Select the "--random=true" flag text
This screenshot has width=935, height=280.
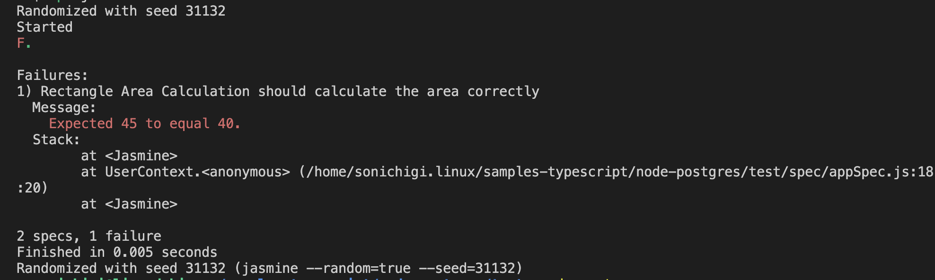[x=358, y=268]
